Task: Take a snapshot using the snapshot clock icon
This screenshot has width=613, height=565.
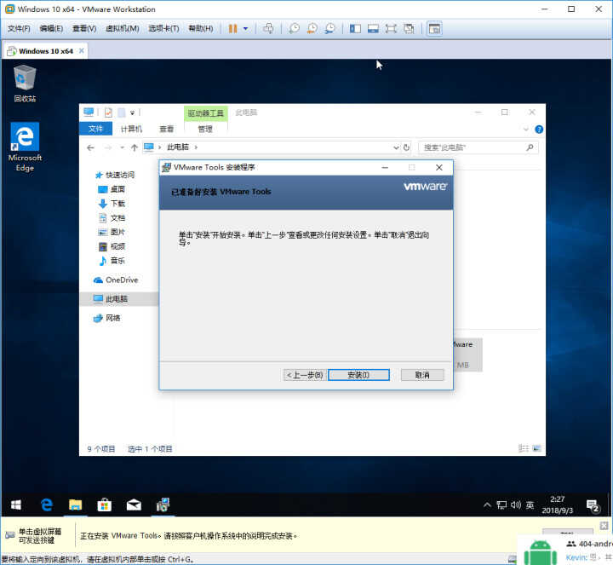Action: coord(294,29)
